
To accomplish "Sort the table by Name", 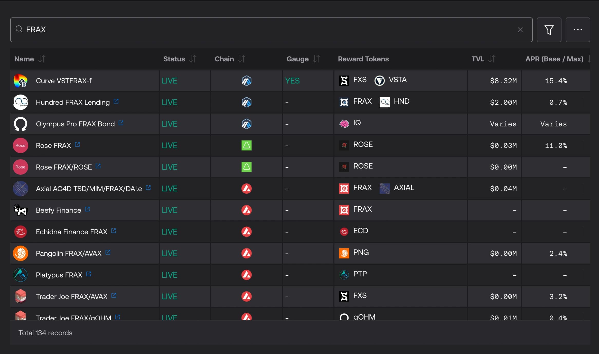I will tap(42, 59).
